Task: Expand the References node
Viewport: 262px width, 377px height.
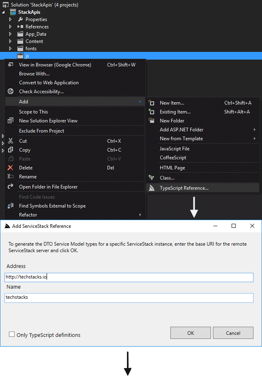Action: [x=10, y=26]
